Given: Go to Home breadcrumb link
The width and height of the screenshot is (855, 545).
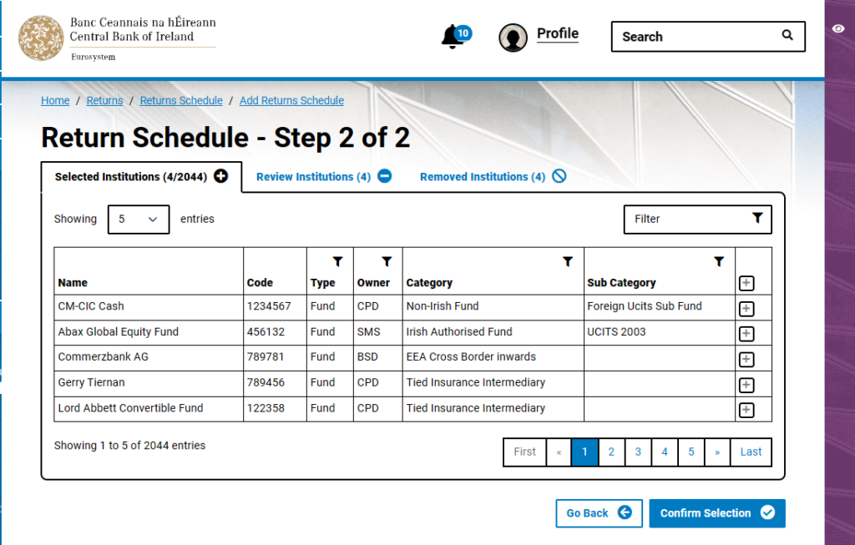Looking at the screenshot, I should coord(55,100).
